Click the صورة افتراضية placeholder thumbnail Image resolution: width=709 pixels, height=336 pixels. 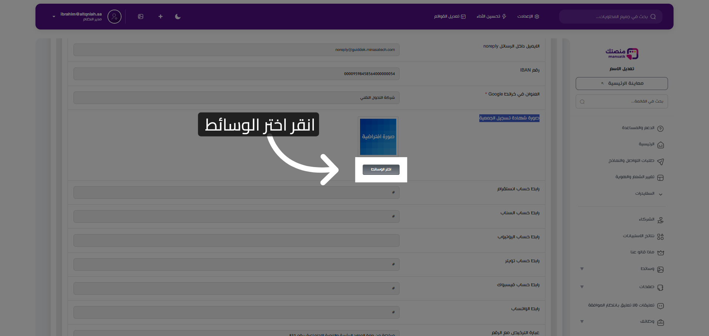378,136
